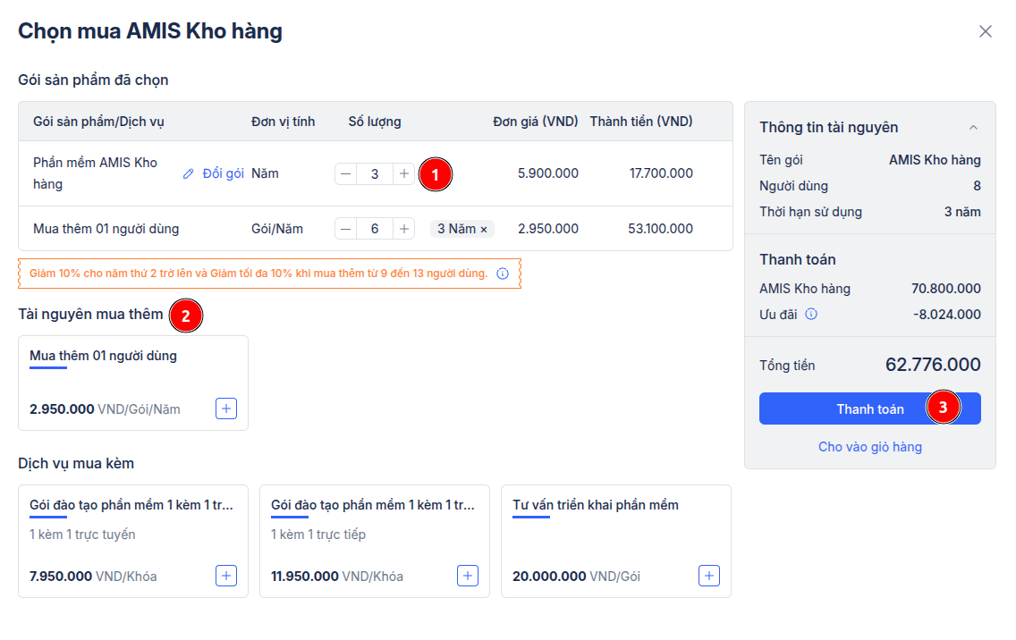Click the Thanh toán payment button
Viewport: 1016px width, 640px height.
(x=869, y=408)
